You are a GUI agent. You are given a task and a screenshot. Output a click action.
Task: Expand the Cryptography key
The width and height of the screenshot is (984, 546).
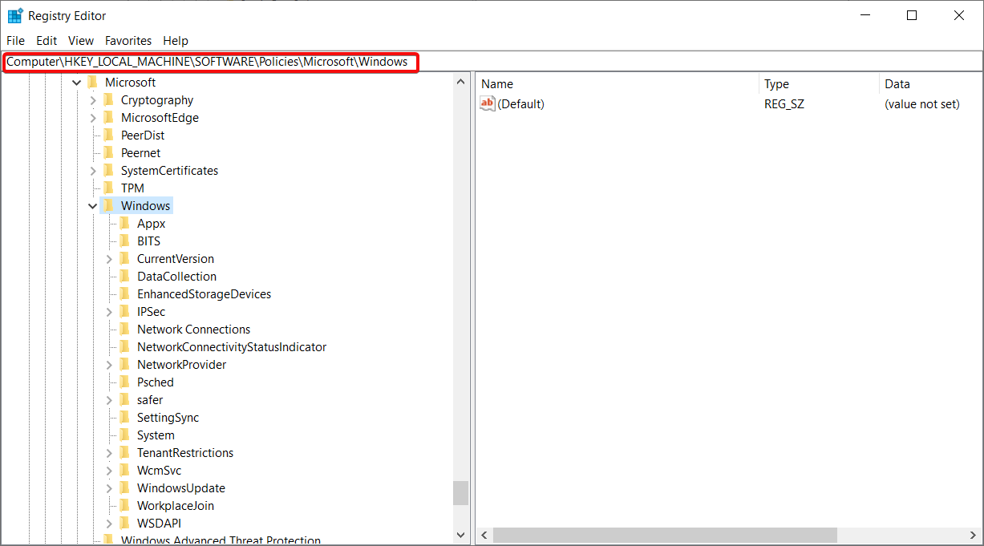coord(93,100)
